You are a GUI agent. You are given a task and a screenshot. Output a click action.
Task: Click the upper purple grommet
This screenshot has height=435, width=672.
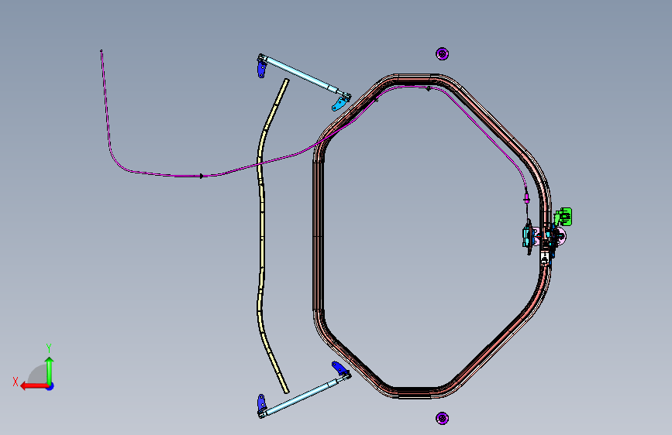click(443, 54)
